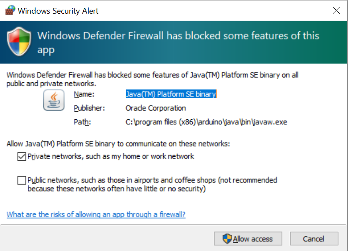This screenshot has height=251, width=348.
Task: Open the firewall risks help link
Action: click(96, 214)
